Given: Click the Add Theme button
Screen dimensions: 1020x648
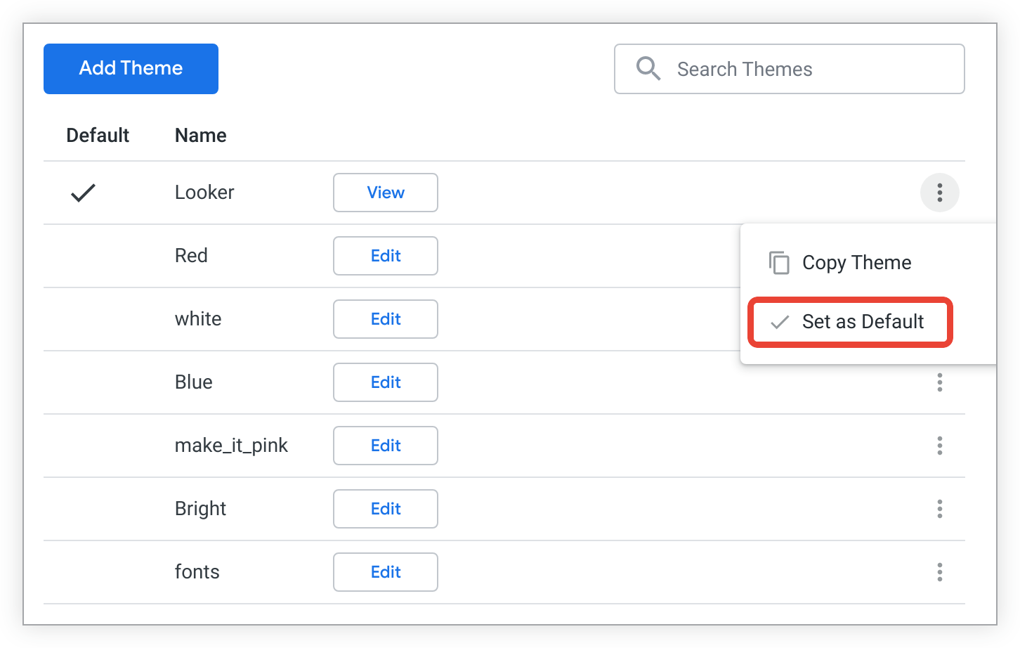Looking at the screenshot, I should tap(131, 68).
